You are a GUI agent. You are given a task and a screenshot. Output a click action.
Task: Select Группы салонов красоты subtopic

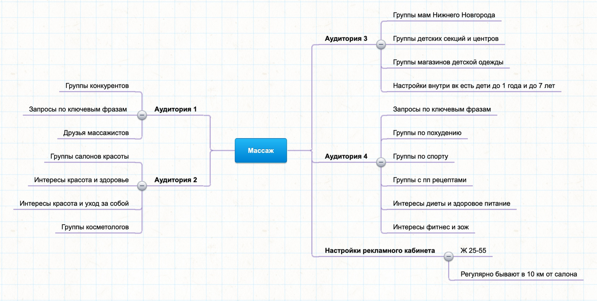click(x=90, y=156)
